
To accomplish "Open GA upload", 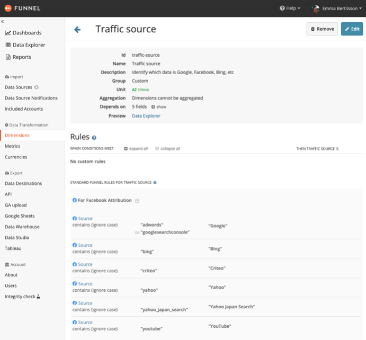I will [x=16, y=205].
